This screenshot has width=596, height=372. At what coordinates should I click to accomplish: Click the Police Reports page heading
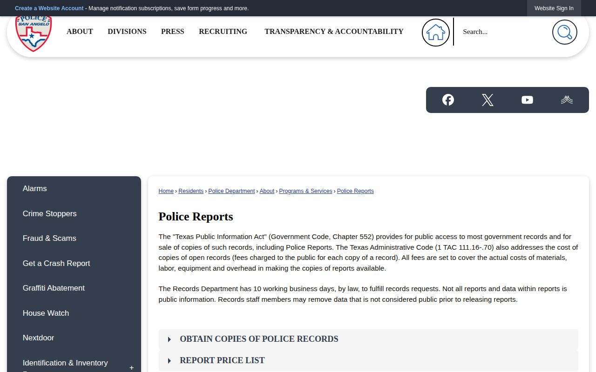point(196,217)
